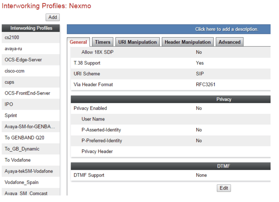279x202 pixels.
Task: Click the 'Interworking Profiles: Nexmo' page title
Action: 46,6
